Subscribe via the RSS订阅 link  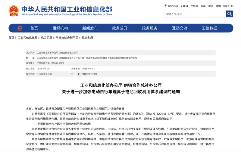(228, 6)
